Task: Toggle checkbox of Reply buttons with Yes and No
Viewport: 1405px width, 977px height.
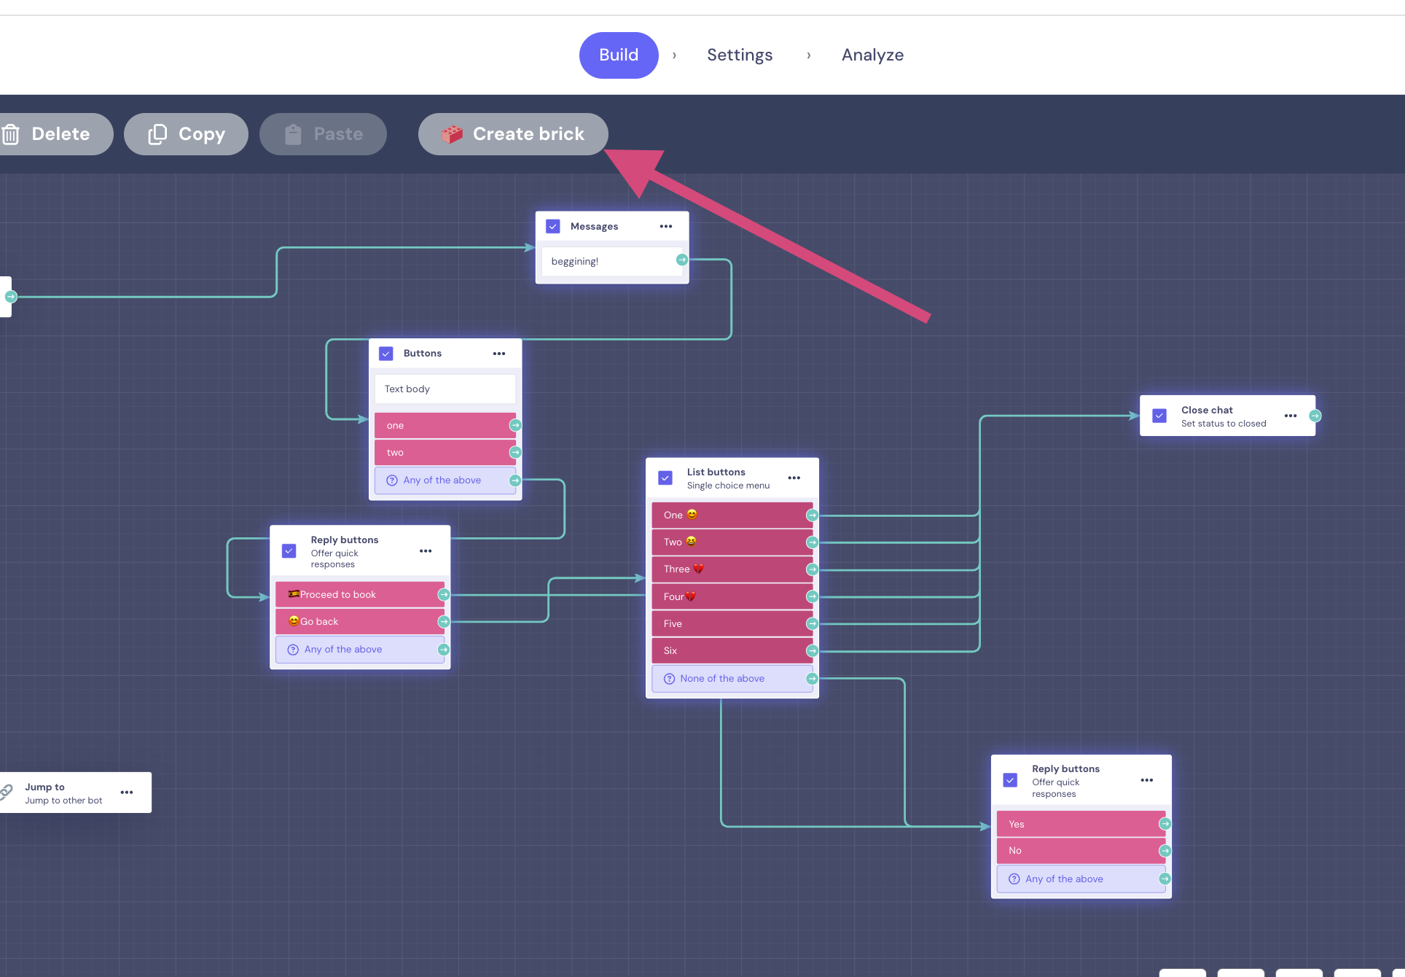Action: pos(1010,780)
